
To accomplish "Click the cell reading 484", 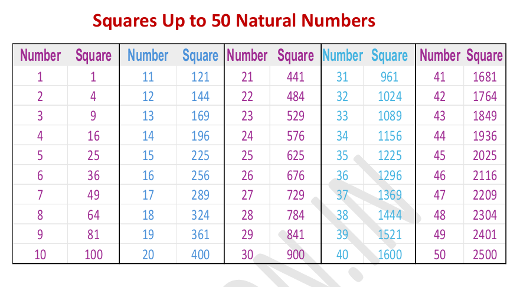I will [x=296, y=96].
